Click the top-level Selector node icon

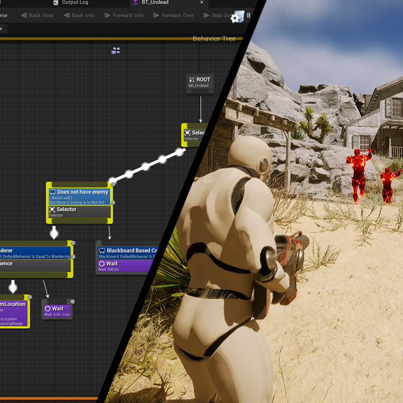(188, 133)
